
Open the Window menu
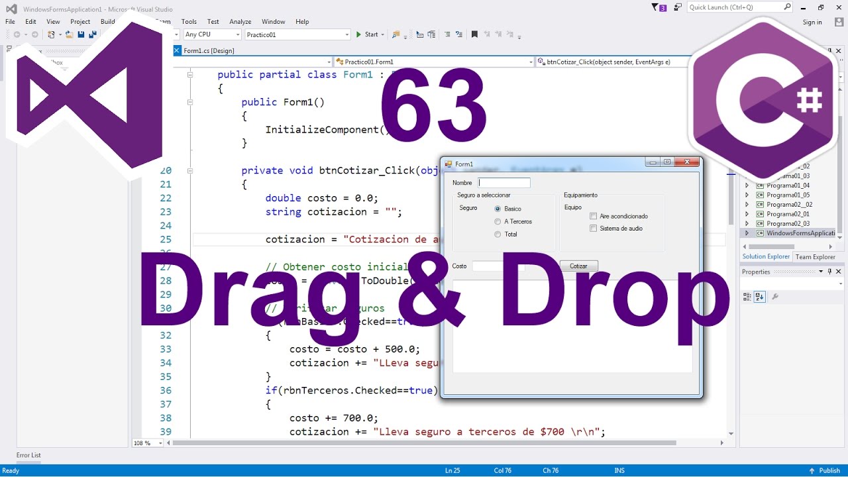click(274, 22)
